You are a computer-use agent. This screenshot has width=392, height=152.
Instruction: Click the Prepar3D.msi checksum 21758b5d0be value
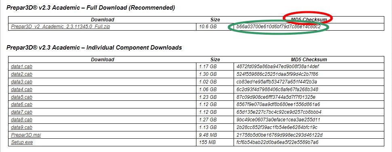coord(280,135)
